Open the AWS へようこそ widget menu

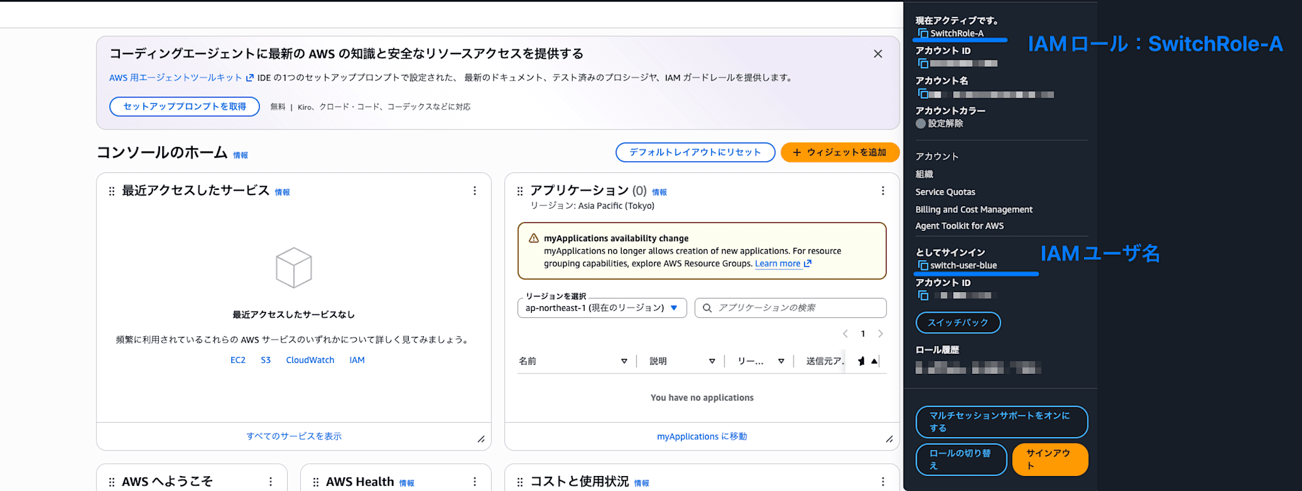click(271, 482)
